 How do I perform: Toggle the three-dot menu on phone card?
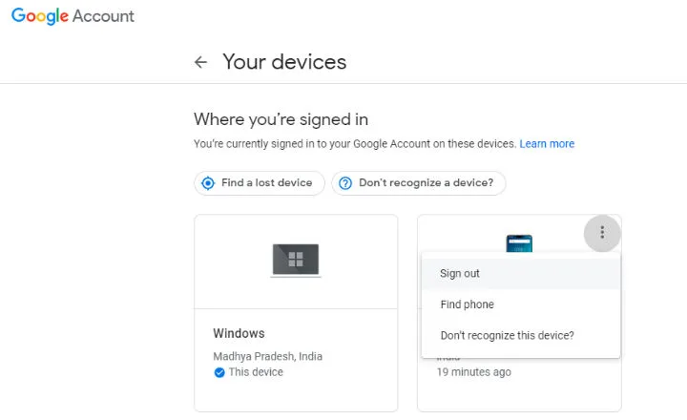[x=602, y=233]
